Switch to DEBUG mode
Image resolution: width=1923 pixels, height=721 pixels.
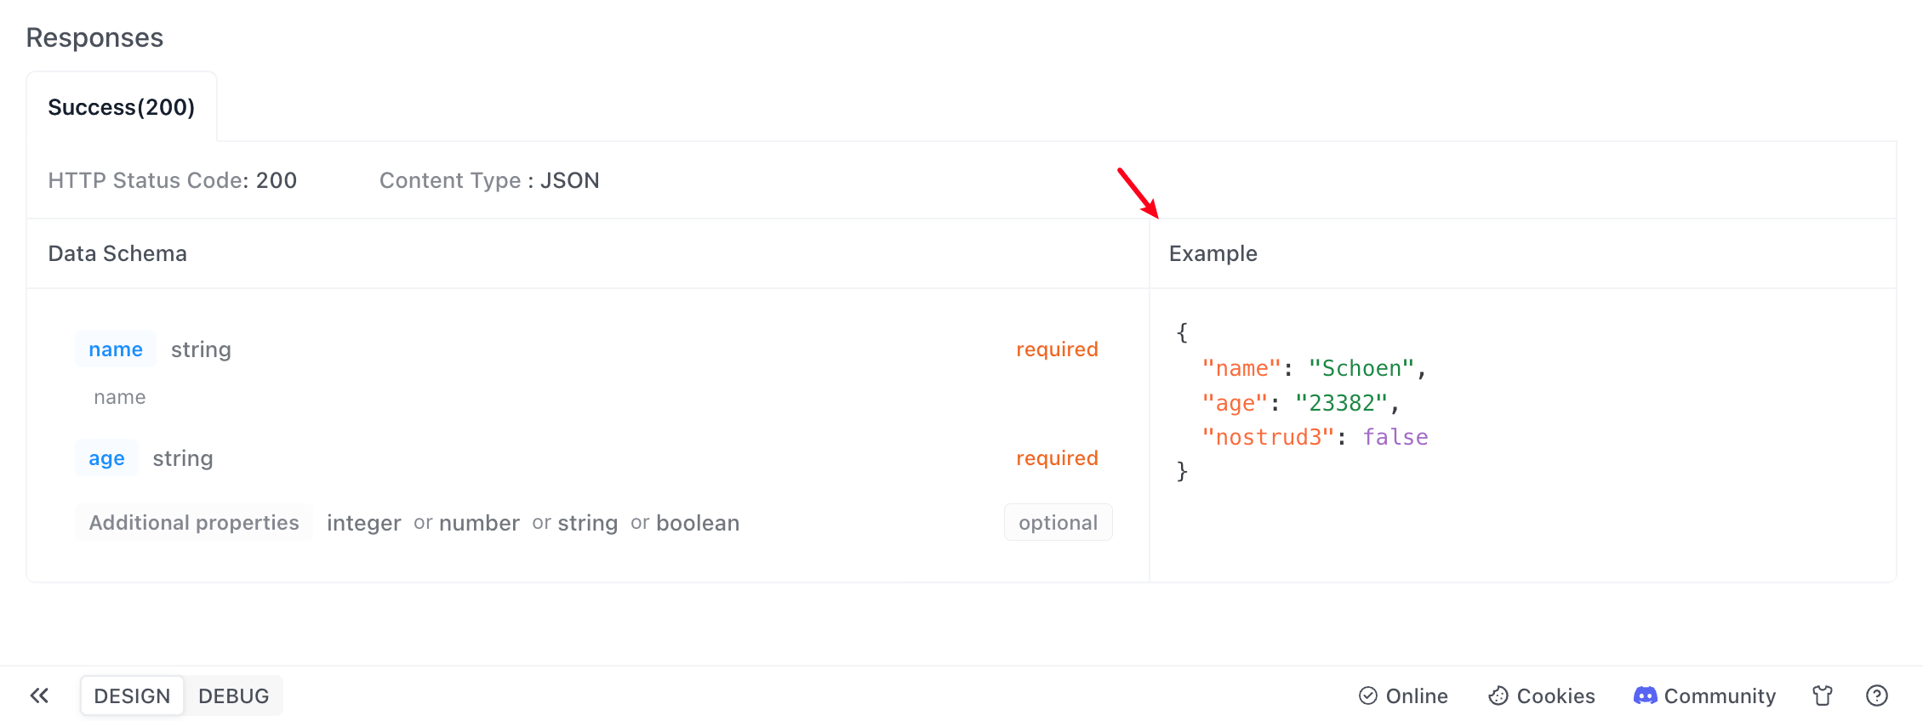[233, 695]
